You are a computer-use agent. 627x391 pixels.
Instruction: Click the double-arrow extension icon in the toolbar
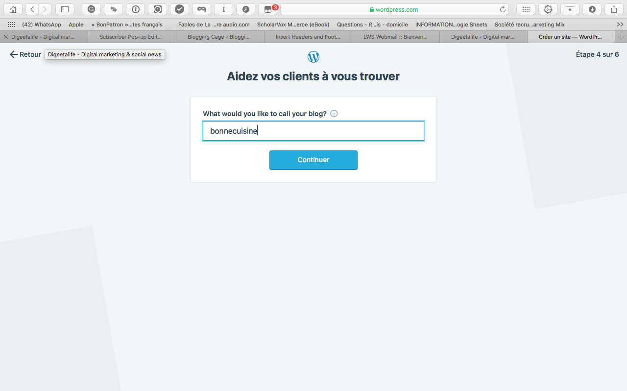pos(113,9)
